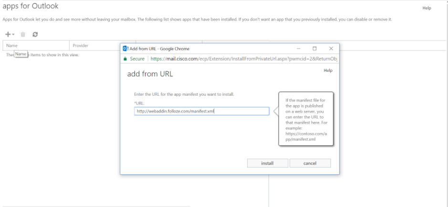
Task: Focus the URL manifest text field
Action: pyautogui.click(x=201, y=111)
